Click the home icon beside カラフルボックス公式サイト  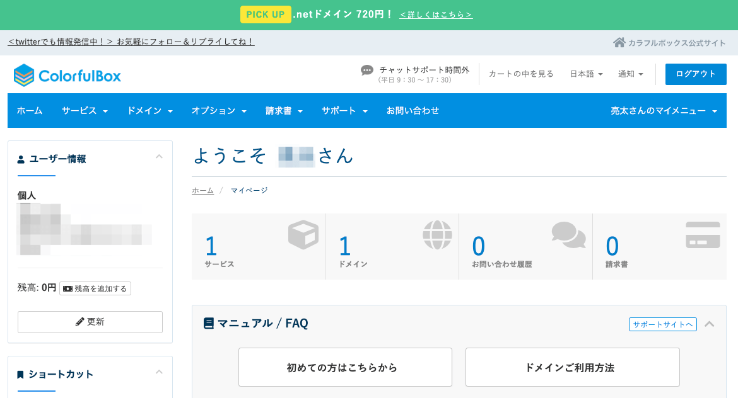click(619, 43)
